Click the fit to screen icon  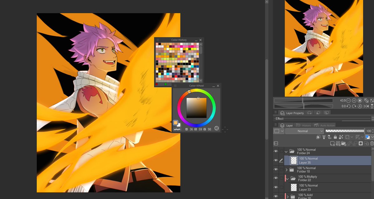[372, 101]
